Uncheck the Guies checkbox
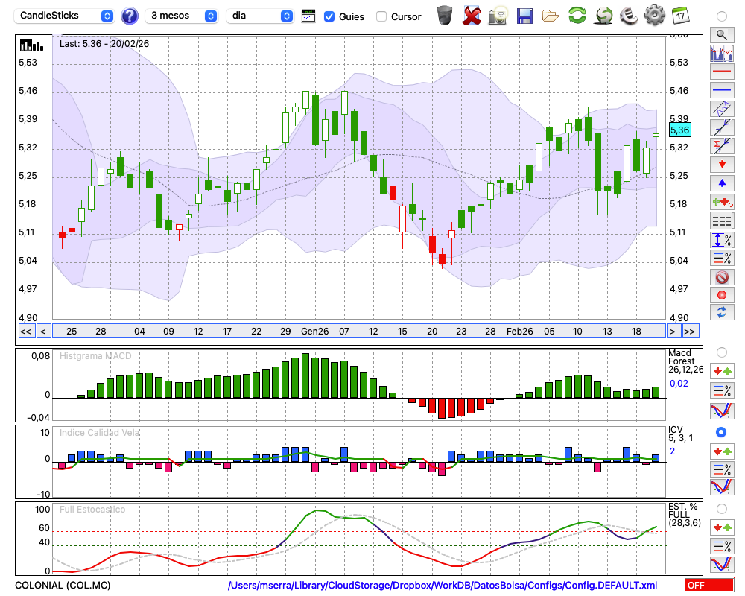Screen dimensions: 745x596 pos(329,16)
